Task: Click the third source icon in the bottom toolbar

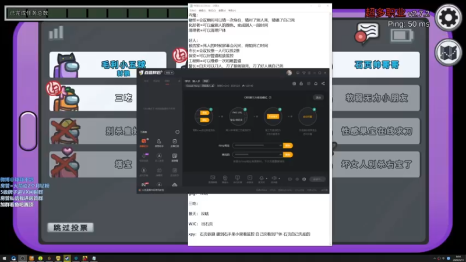Action: (x=238, y=179)
